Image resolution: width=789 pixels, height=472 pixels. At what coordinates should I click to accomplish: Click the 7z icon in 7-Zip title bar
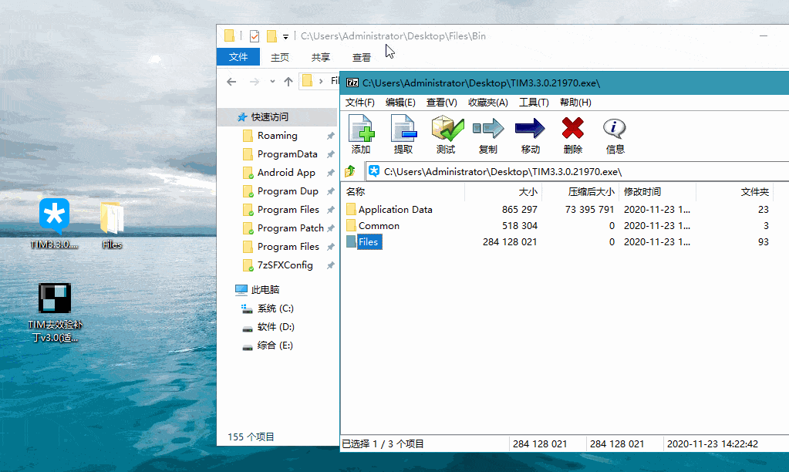pyautogui.click(x=352, y=83)
